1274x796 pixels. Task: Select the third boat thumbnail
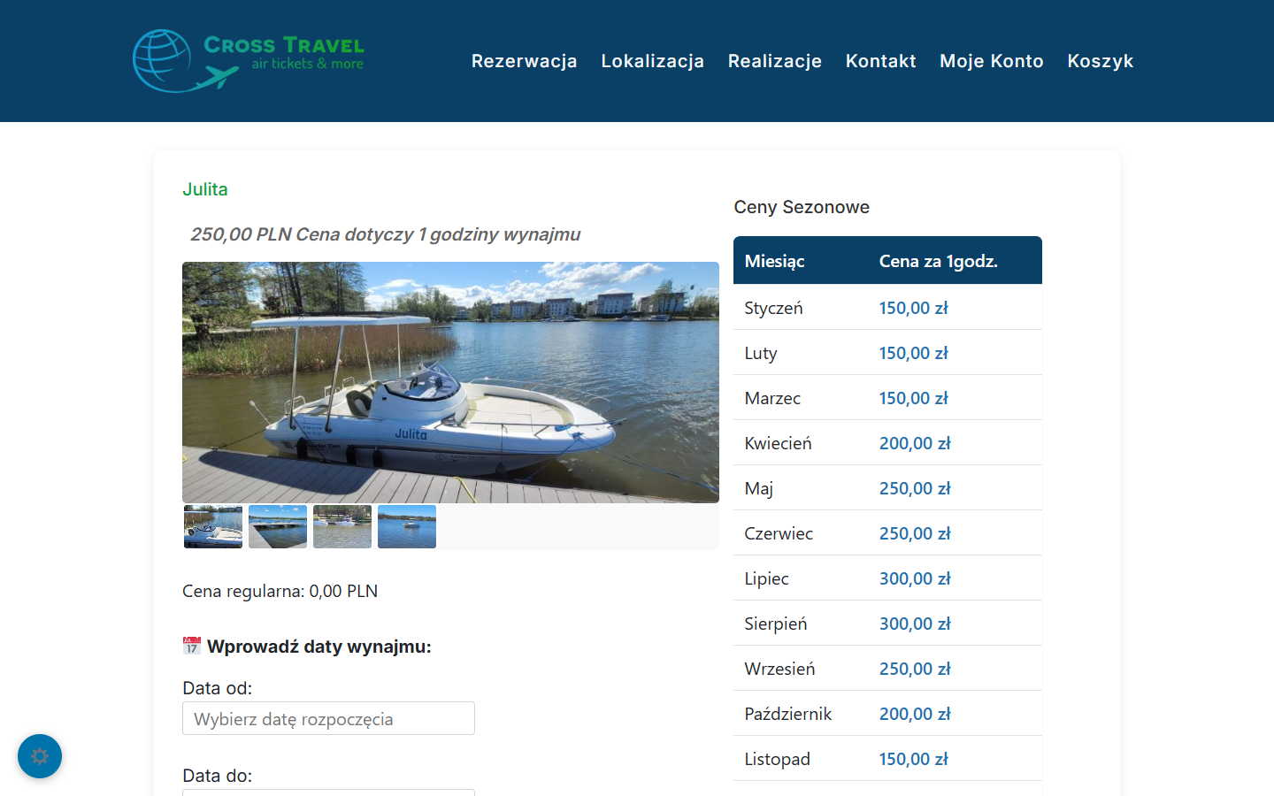pos(342,526)
